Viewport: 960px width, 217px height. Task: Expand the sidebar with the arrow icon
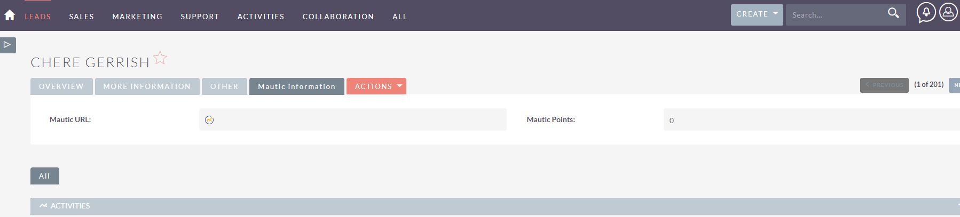[x=7, y=45]
